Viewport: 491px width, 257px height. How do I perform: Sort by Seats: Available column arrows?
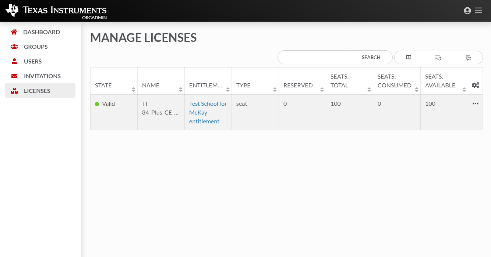pos(464,89)
